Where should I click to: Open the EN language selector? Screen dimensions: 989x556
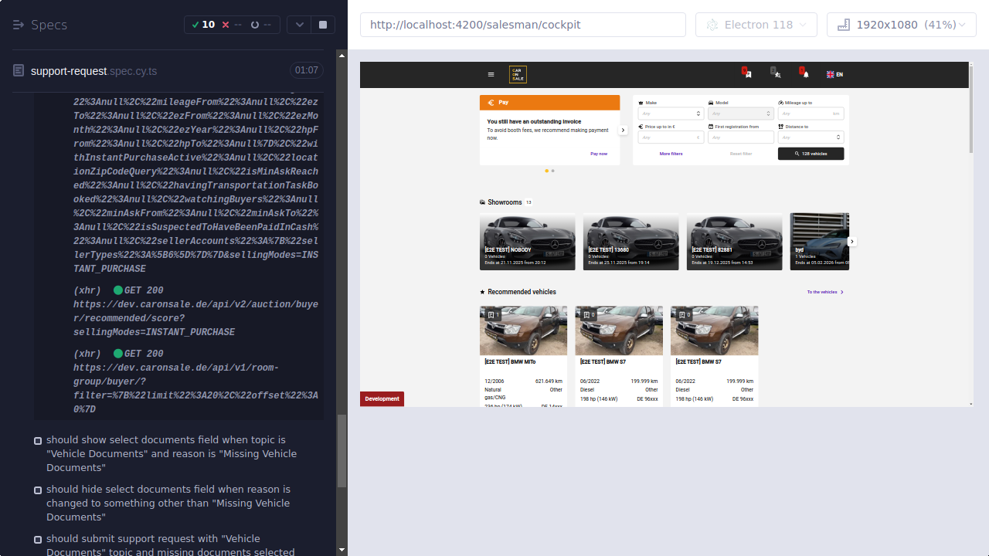coord(834,74)
